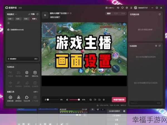Viewport: 167px width, 125px height.
Task: Open the red packet icon beside 福袋
Action: coord(35,74)
